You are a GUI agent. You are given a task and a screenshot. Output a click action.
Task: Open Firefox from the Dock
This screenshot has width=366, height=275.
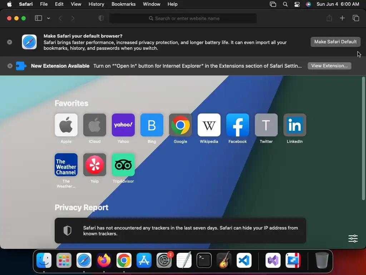(x=104, y=260)
